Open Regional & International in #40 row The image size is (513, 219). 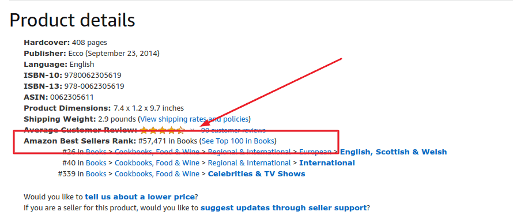[x=250, y=163]
